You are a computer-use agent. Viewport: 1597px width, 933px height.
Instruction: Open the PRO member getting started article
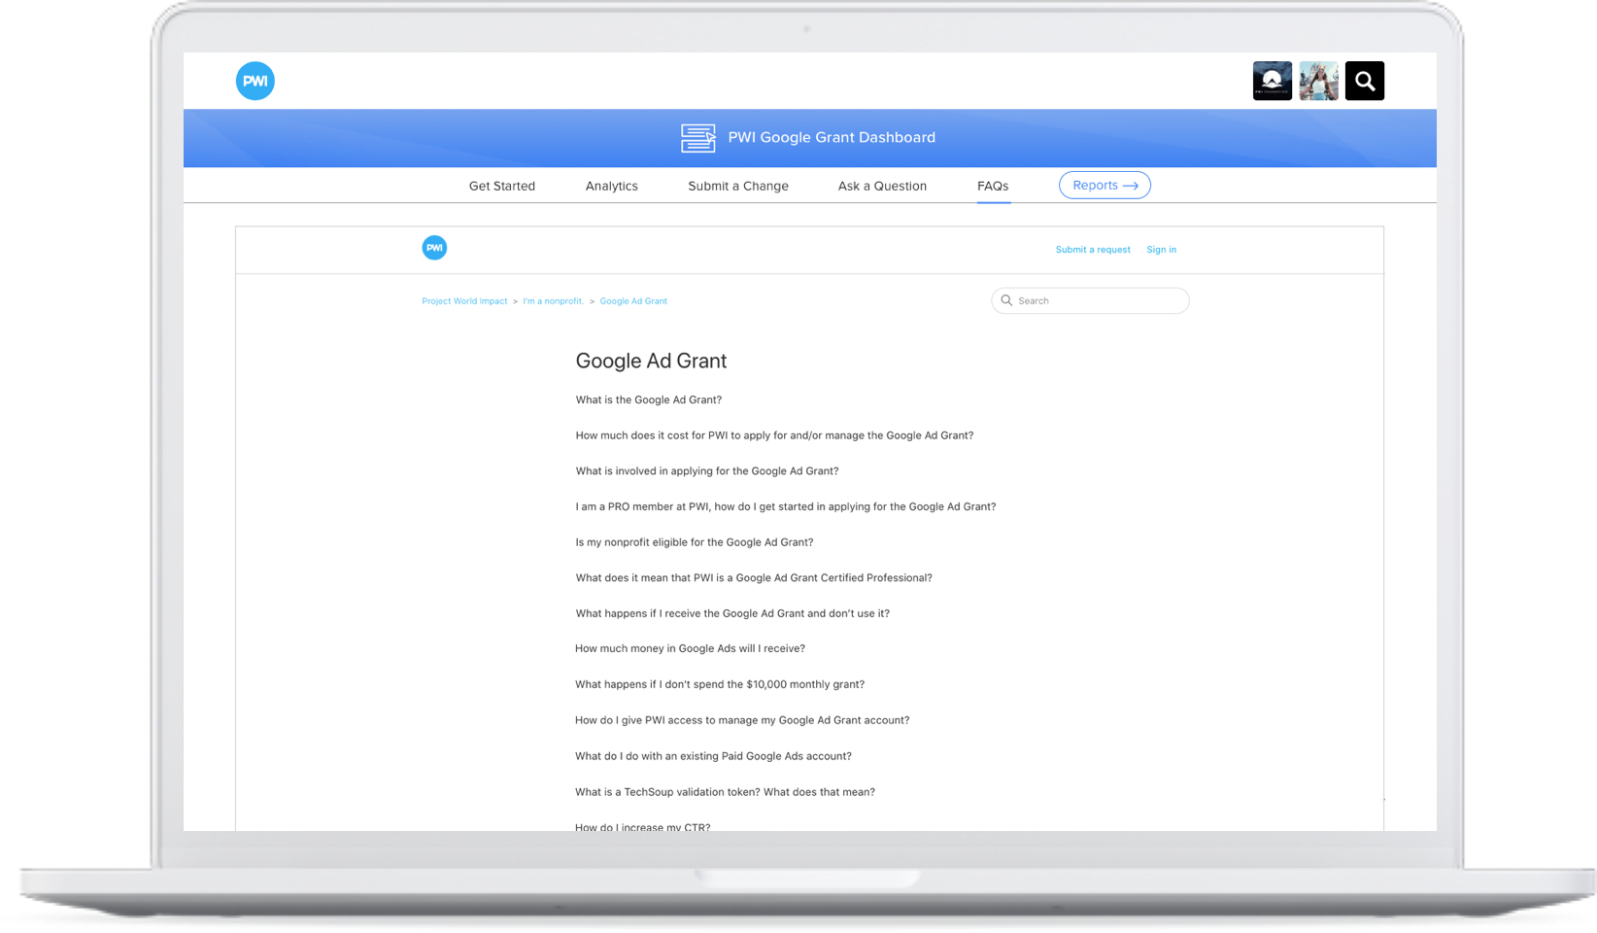(785, 506)
